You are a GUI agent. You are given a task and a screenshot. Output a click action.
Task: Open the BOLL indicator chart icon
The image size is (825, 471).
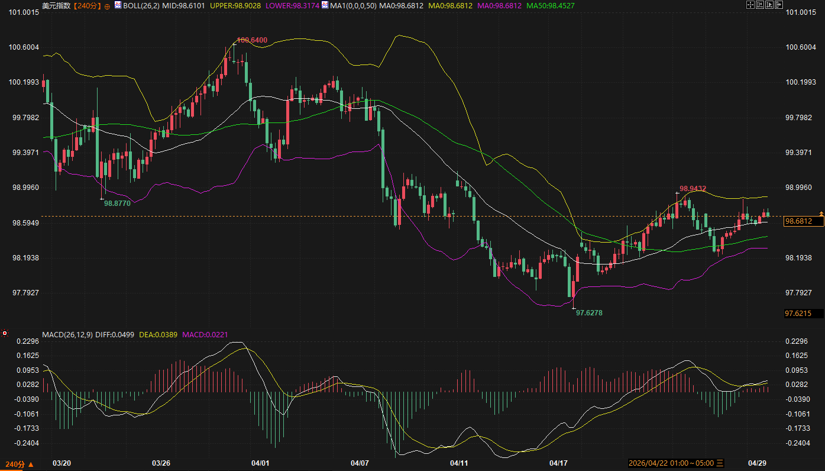[x=118, y=5]
